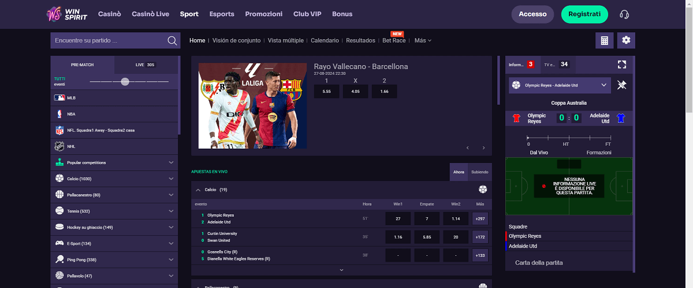Click the event time filter slider handle
The height and width of the screenshot is (288, 693).
click(x=125, y=82)
